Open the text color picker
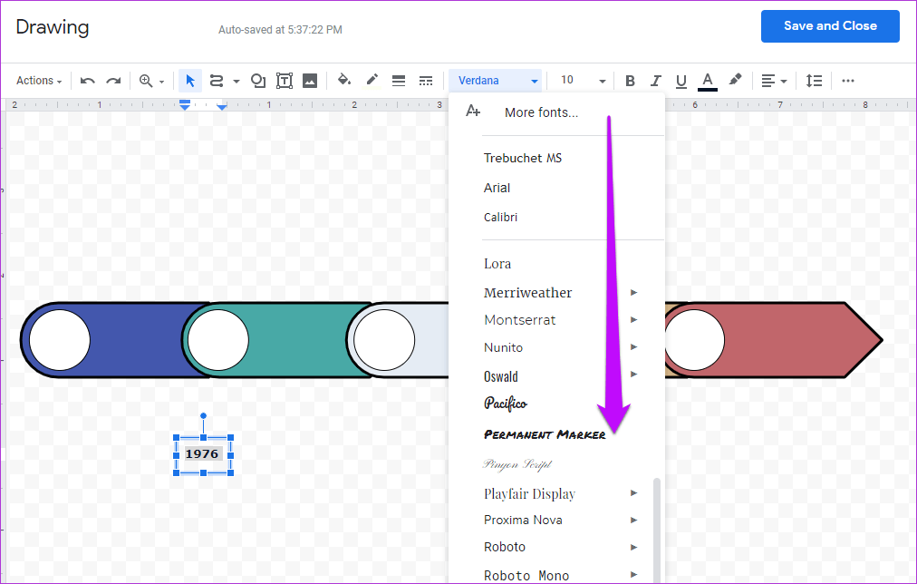 click(x=708, y=81)
